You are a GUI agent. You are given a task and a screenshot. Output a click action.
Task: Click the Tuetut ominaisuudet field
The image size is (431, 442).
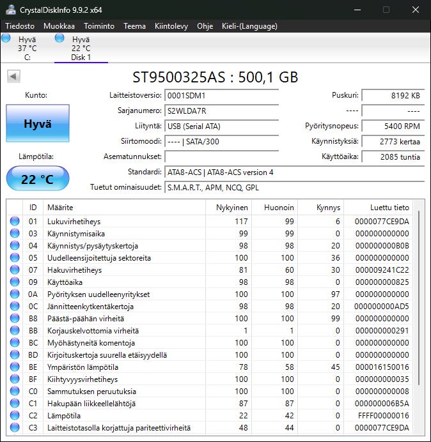coord(294,187)
